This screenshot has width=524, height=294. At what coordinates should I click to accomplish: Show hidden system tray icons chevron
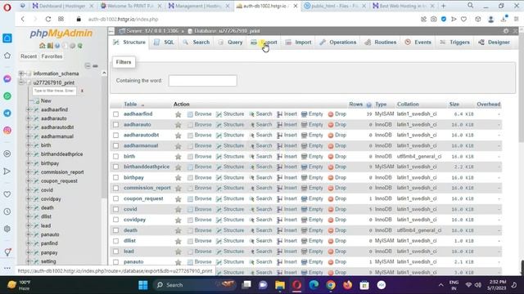[440, 285]
